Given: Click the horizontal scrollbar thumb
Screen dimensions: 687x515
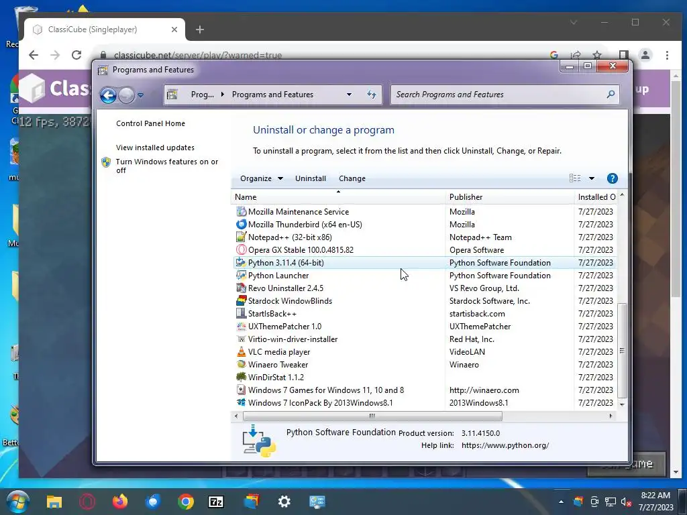Looking at the screenshot, I should (x=372, y=416).
